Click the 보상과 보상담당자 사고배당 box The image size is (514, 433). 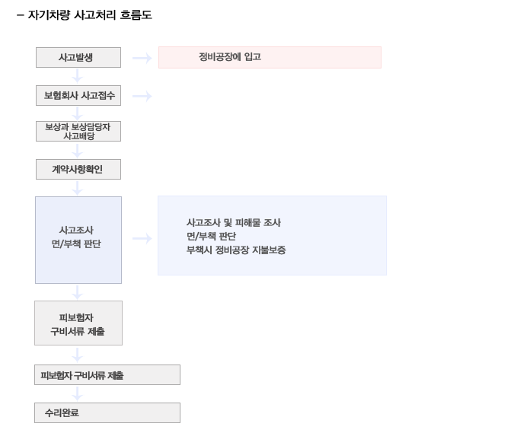[78, 132]
